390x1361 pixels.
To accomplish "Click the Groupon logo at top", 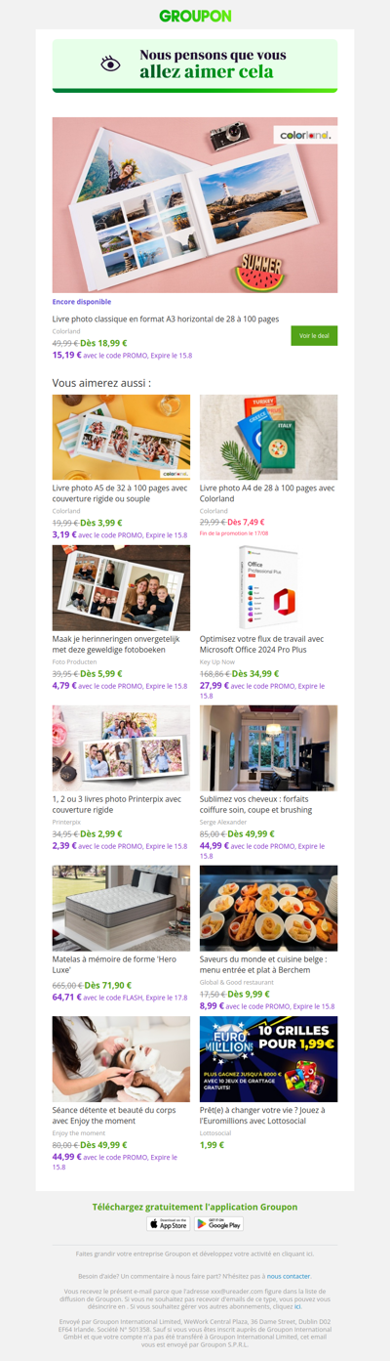I will (195, 16).
